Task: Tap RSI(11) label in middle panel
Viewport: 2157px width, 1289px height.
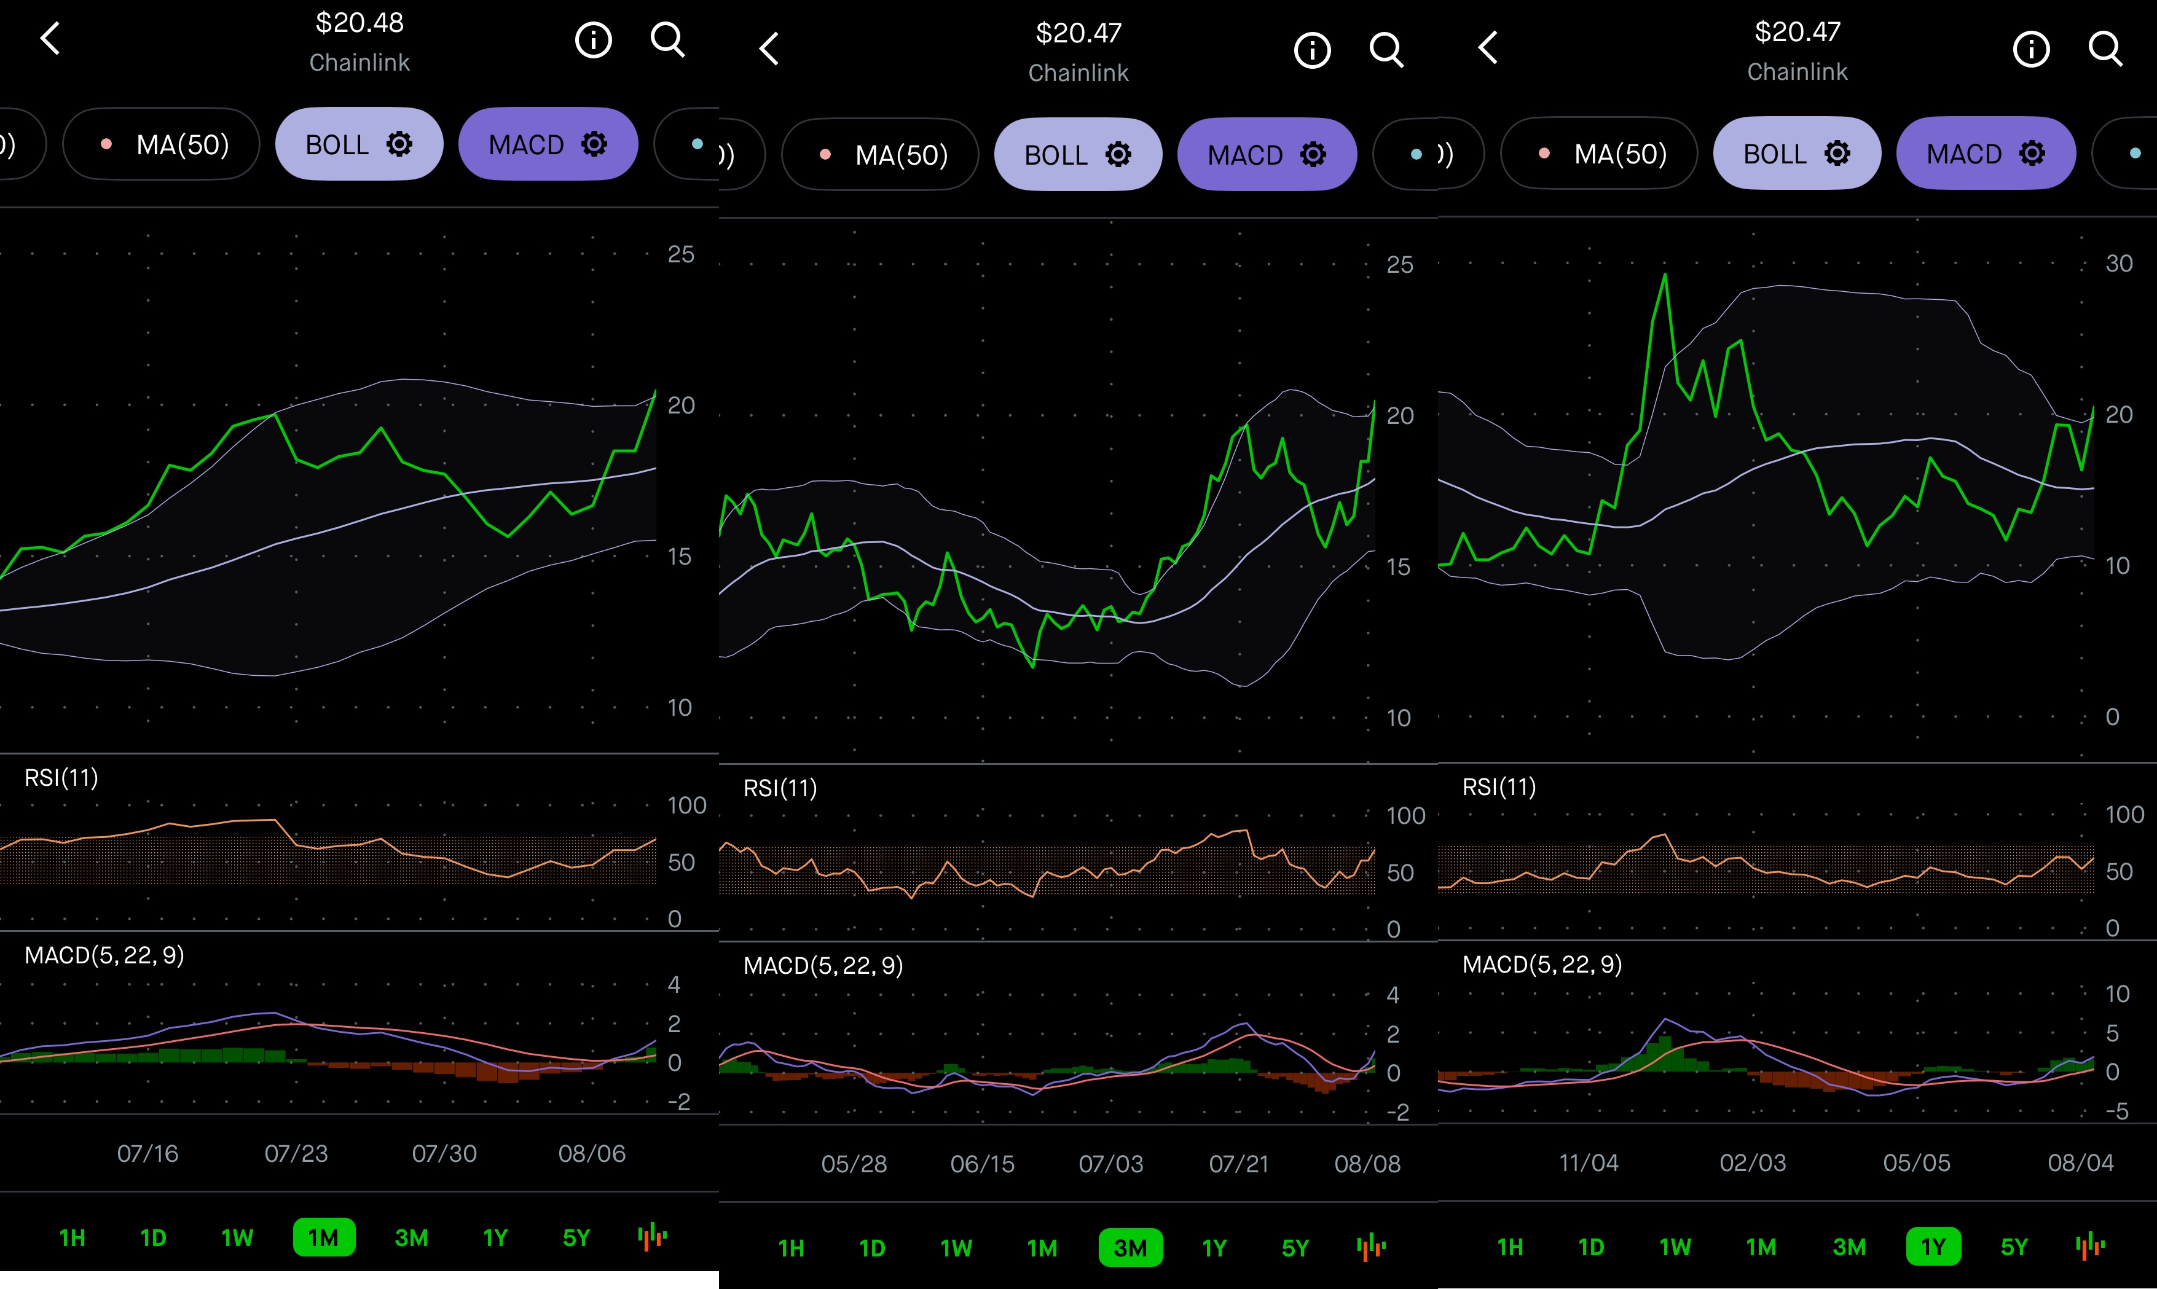Action: (780, 788)
